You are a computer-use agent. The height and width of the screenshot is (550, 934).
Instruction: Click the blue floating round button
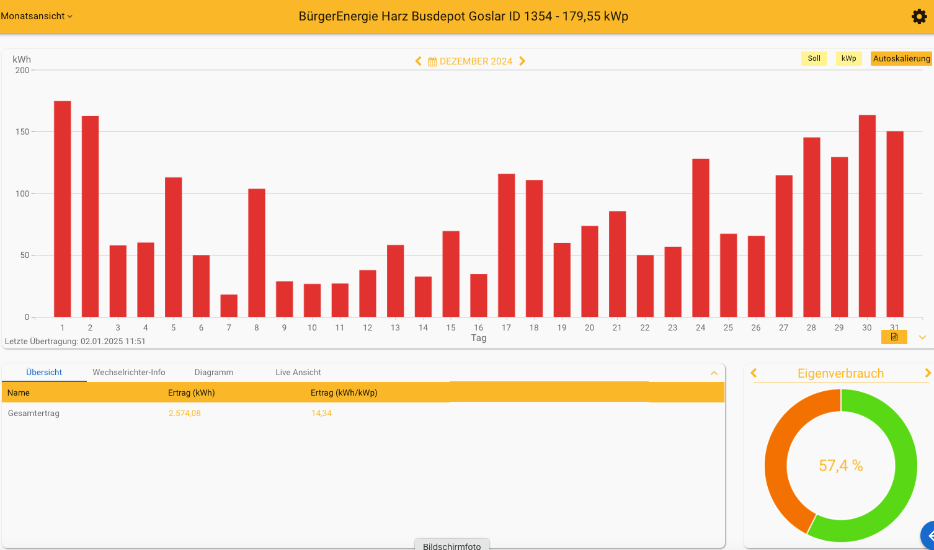928,535
